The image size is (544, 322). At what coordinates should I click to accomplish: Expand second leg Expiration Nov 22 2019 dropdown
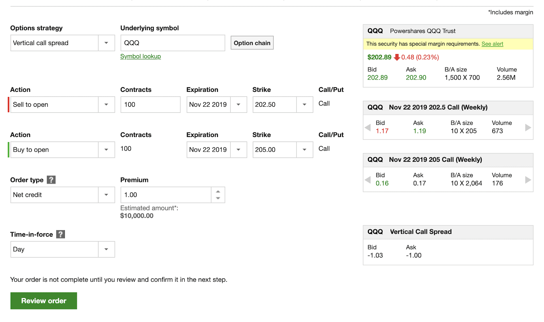217,150
